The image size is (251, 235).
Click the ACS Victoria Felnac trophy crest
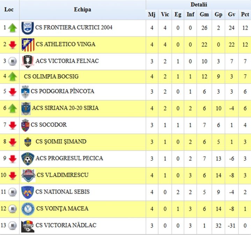point(28,62)
